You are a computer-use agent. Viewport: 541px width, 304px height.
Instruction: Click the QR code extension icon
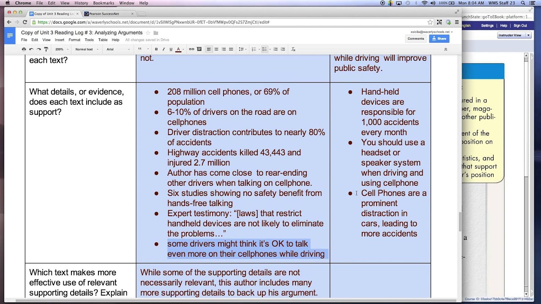[x=440, y=22]
